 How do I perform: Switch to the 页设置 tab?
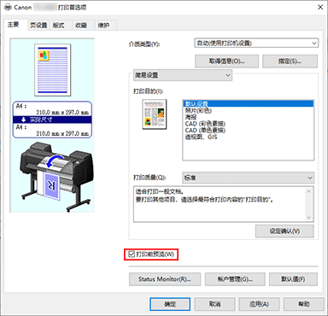point(38,26)
